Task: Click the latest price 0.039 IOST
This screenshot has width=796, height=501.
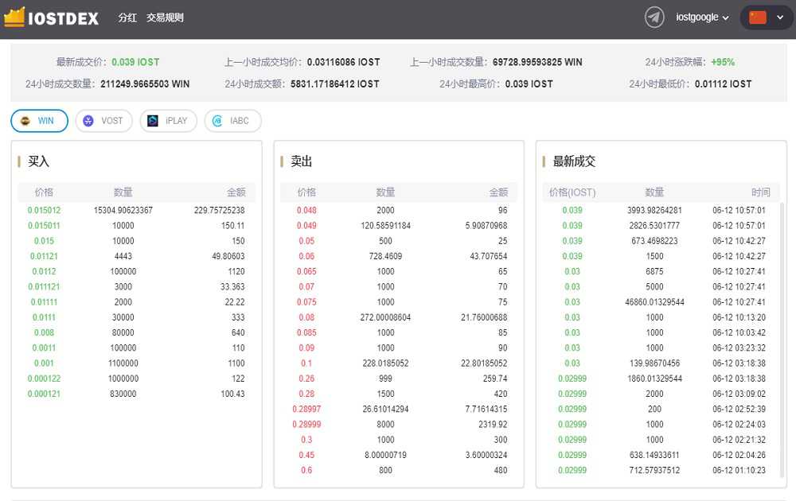Action: (x=135, y=62)
